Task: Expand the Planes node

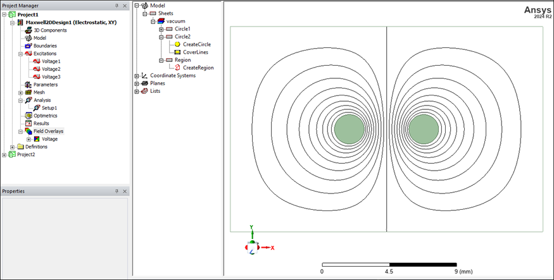Action: pyautogui.click(x=137, y=83)
